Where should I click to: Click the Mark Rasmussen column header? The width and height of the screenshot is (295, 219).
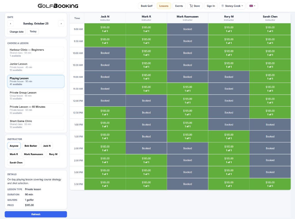pyautogui.click(x=188, y=18)
